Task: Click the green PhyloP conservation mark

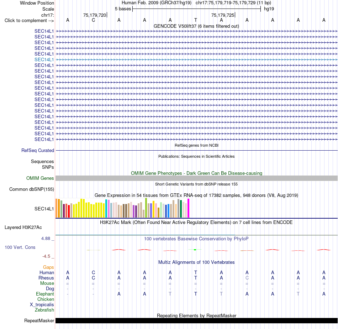Action: (195, 250)
